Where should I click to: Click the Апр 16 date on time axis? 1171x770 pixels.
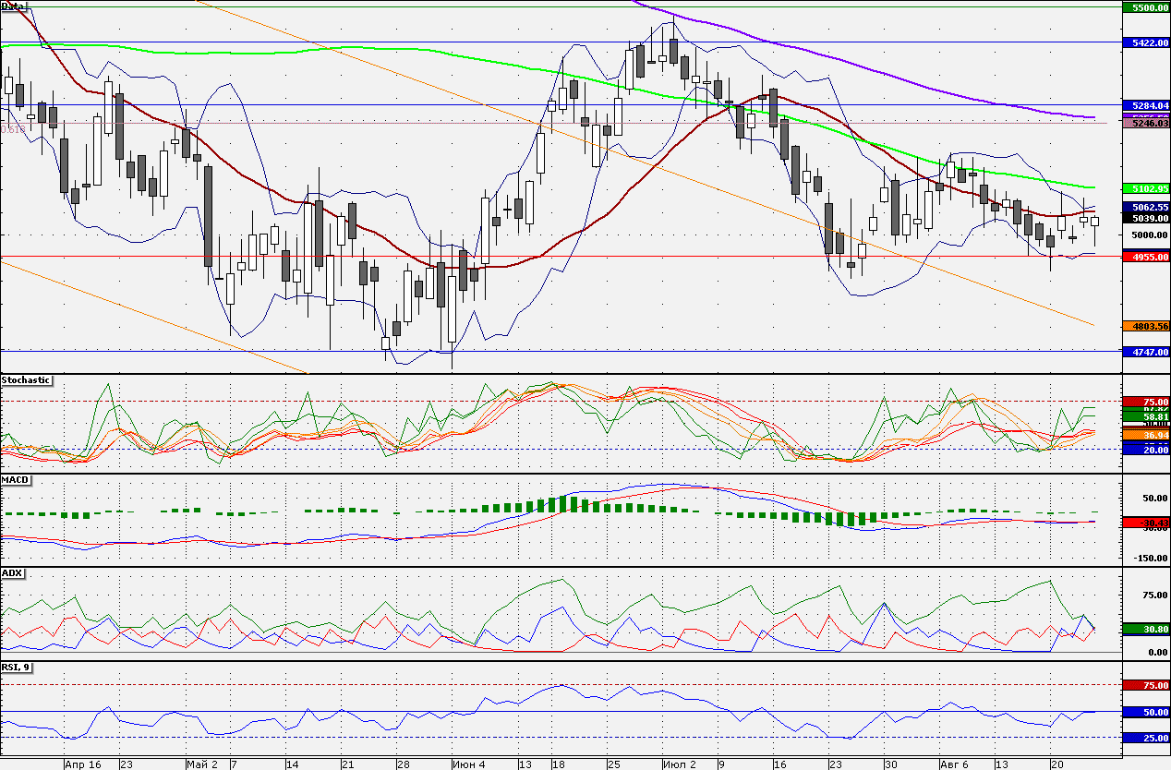[81, 764]
